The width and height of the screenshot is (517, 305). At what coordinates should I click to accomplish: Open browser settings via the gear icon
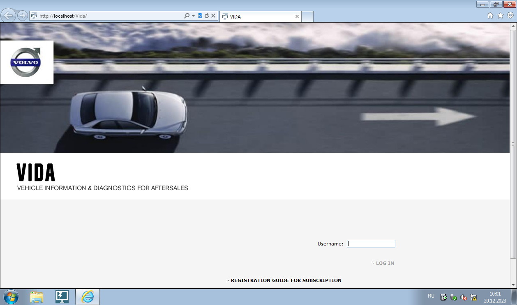[510, 15]
